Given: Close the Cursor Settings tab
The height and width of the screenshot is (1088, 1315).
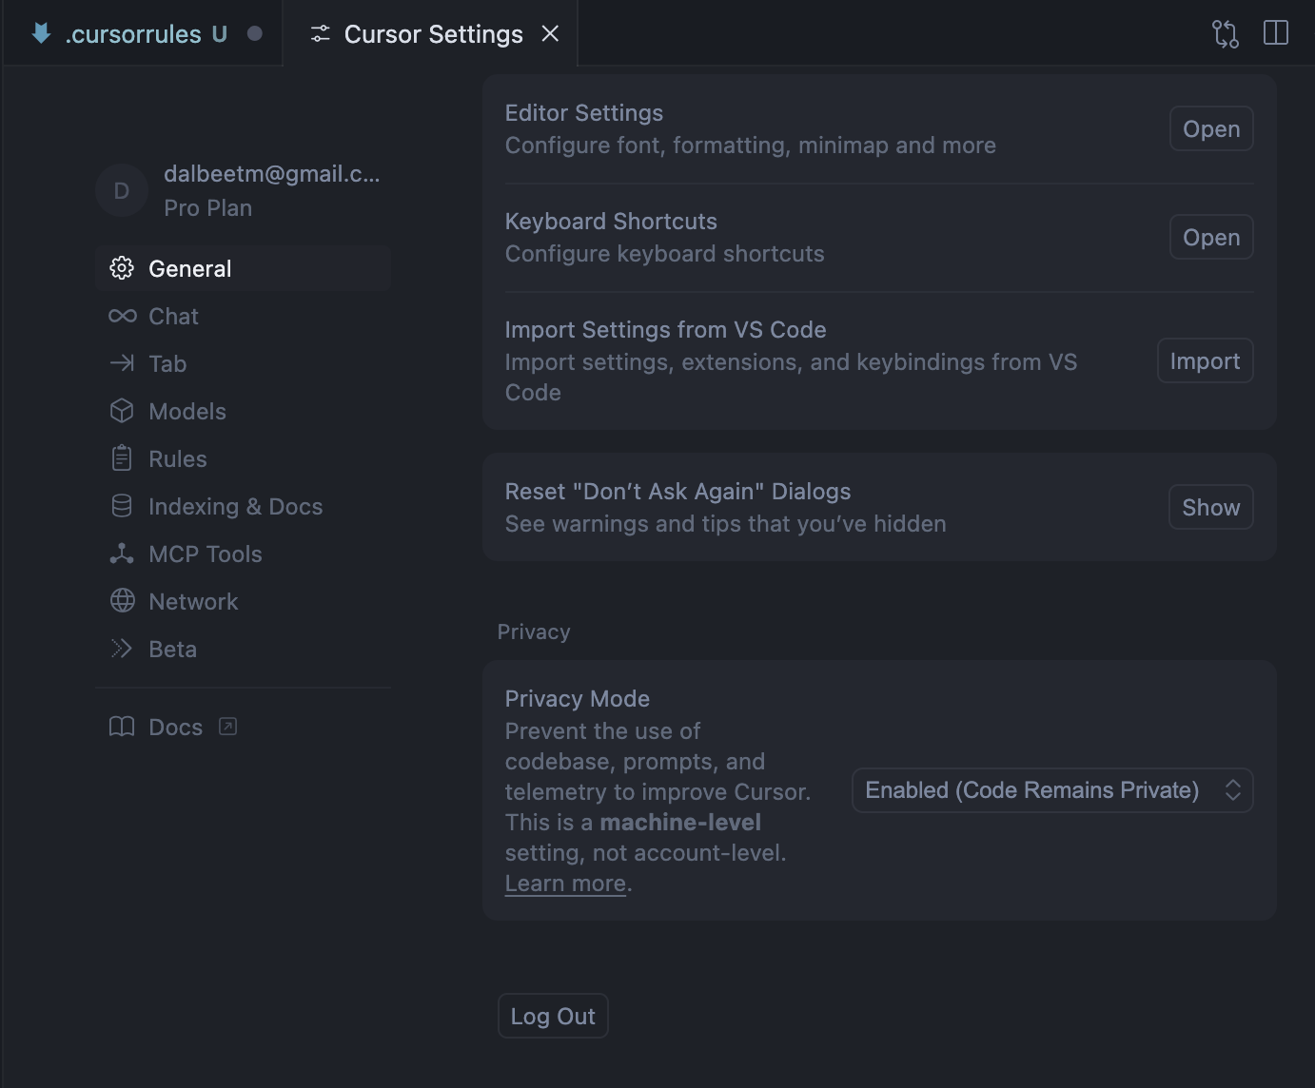Looking at the screenshot, I should 550,33.
